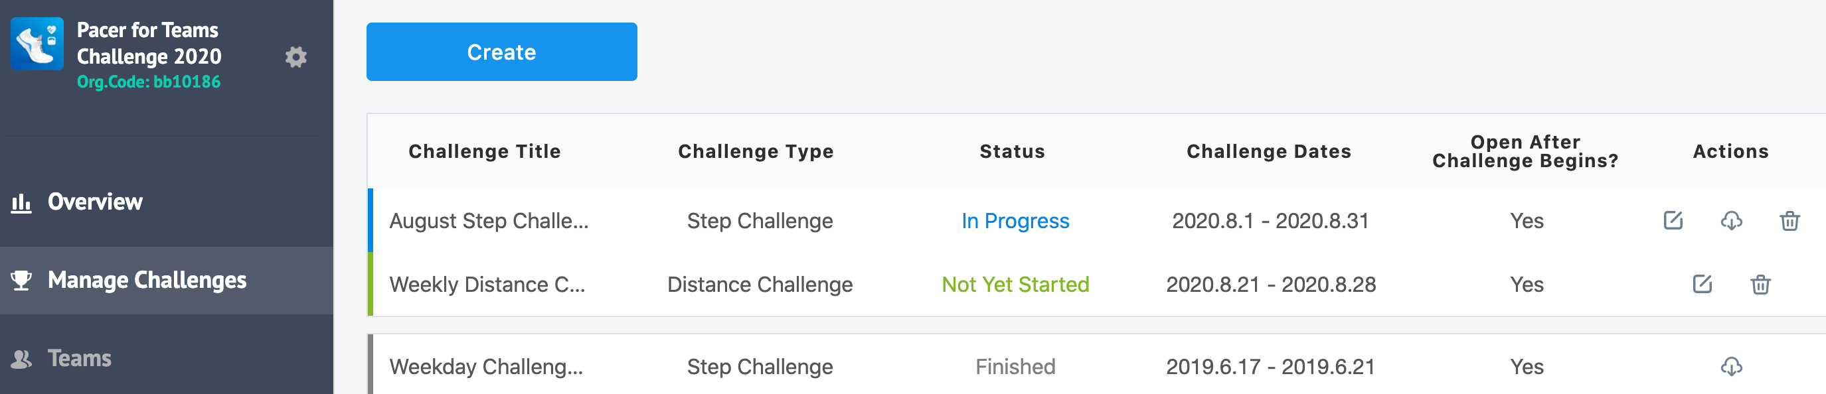The width and height of the screenshot is (1826, 394).
Task: Open the Weekday Challenge title
Action: [x=486, y=367]
